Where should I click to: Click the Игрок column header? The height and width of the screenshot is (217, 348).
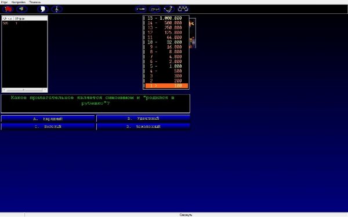pos(31,19)
